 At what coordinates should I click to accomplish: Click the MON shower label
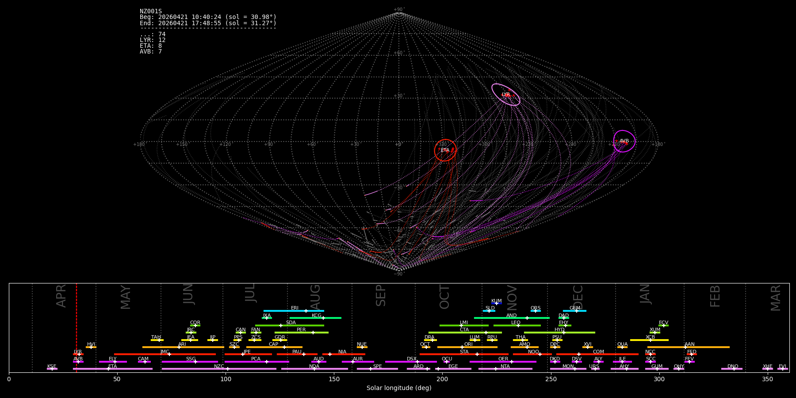[x=568, y=367]
